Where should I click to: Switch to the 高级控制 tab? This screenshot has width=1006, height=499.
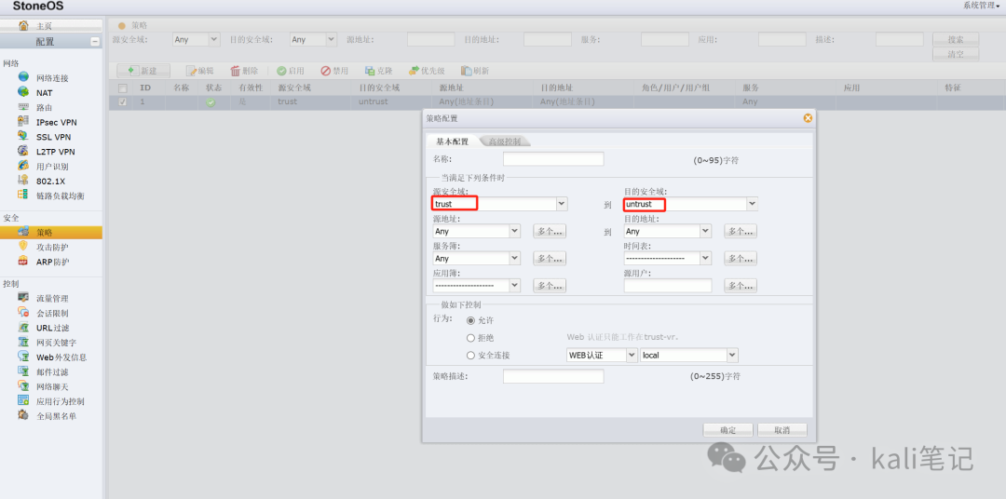(505, 142)
